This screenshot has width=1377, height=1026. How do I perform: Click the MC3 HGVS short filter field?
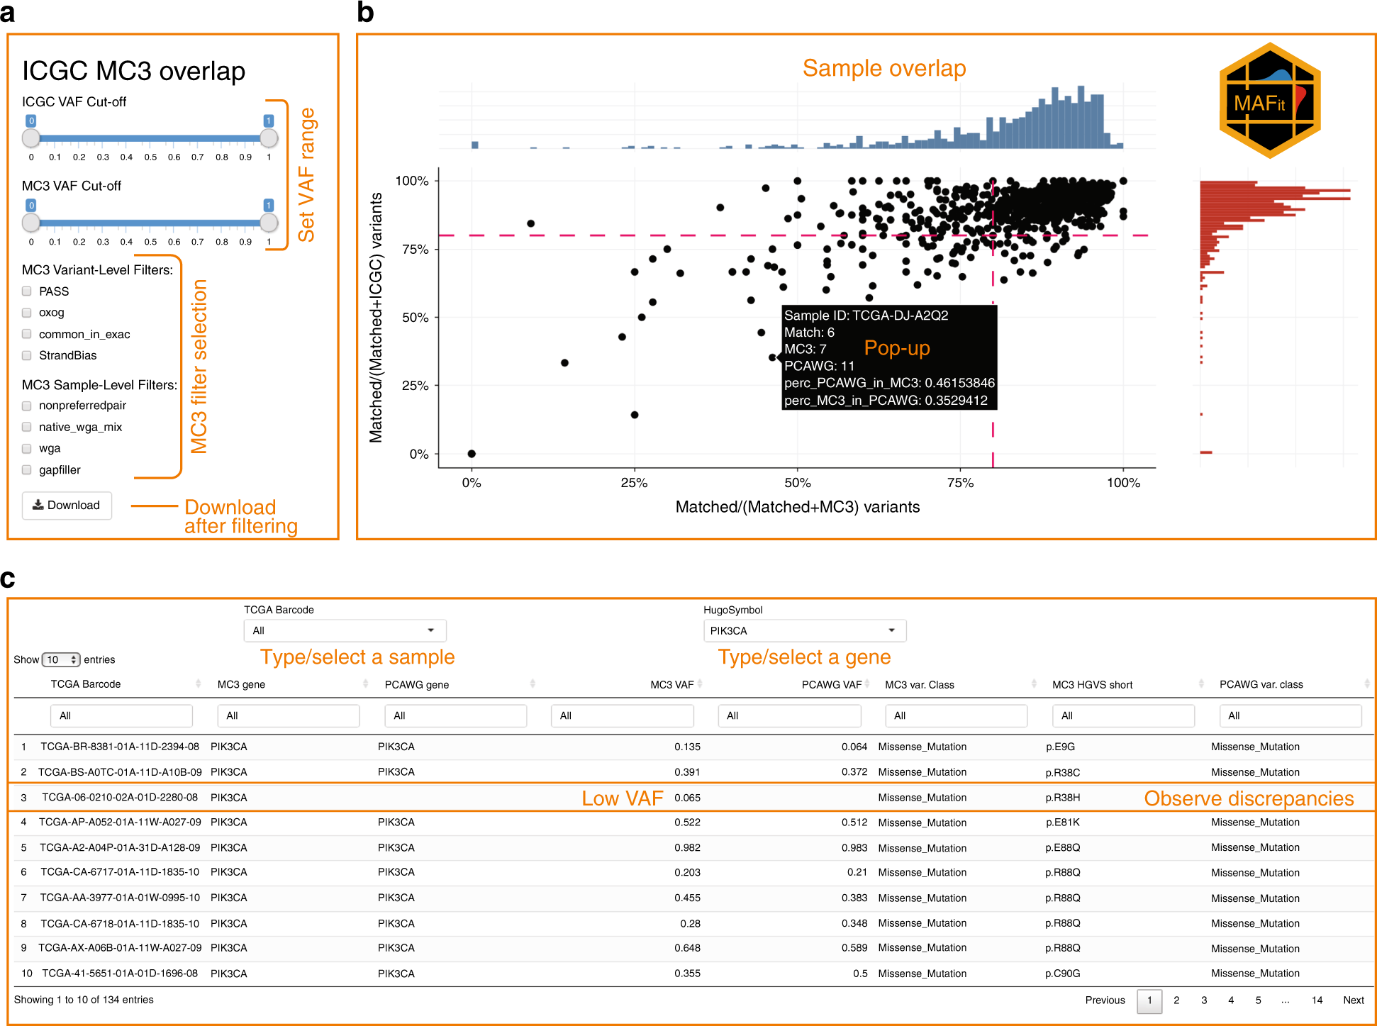pos(1123,715)
